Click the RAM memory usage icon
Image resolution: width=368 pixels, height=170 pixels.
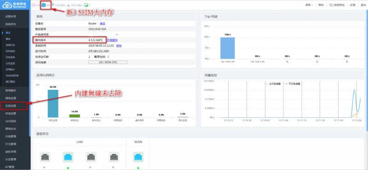click(x=43, y=5)
